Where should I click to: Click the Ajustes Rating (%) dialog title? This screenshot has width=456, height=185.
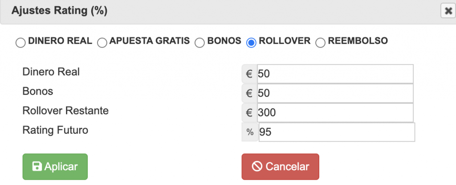pyautogui.click(x=59, y=11)
